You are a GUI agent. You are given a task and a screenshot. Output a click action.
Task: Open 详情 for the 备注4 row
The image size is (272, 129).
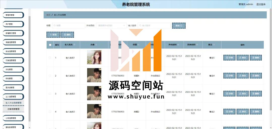(x=229, y=76)
